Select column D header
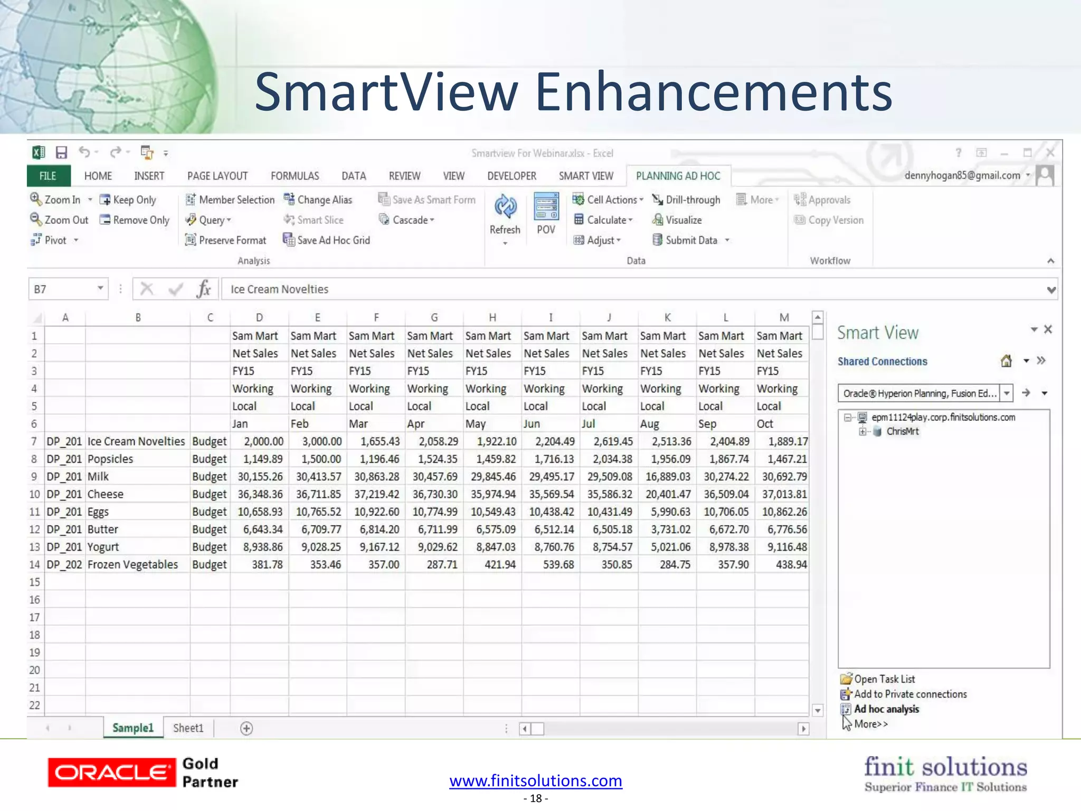 coord(259,317)
